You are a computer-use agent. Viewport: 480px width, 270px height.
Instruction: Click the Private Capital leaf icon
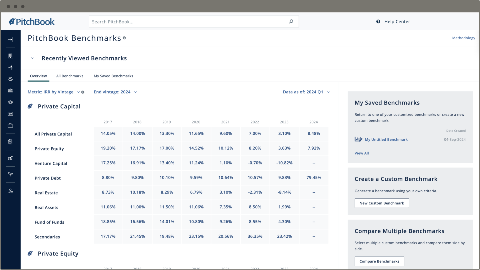coord(30,106)
